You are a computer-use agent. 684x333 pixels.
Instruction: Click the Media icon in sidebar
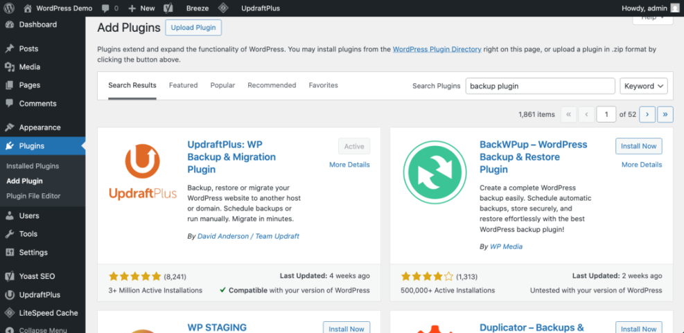coord(10,67)
